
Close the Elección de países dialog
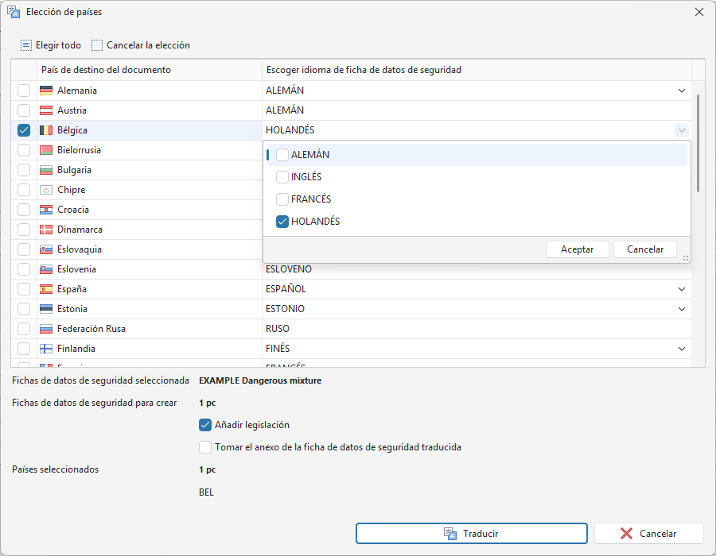[x=699, y=12]
